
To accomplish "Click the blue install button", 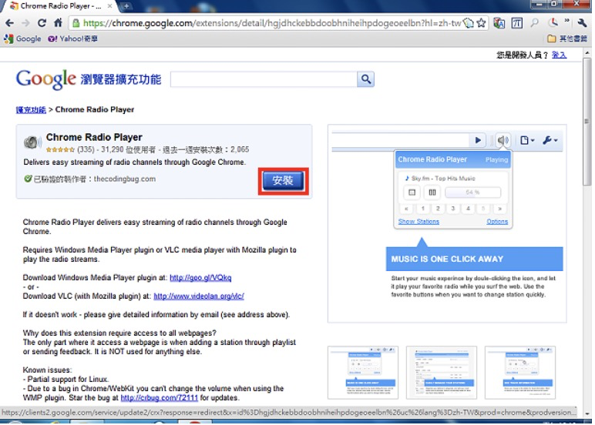I will click(283, 181).
